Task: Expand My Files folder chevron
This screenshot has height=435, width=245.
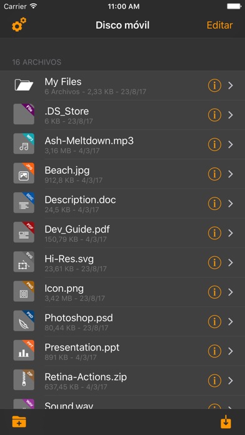Action: [x=231, y=86]
